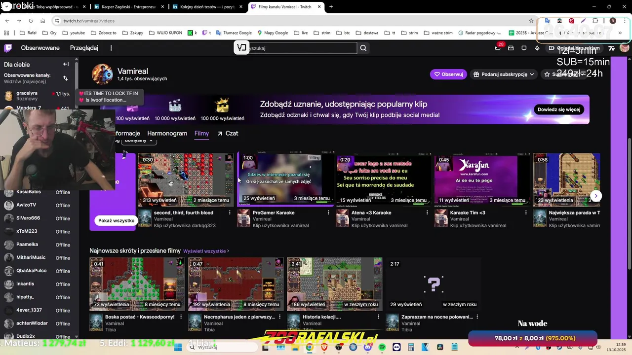Play the 'Historia kolacji....' video thumbnail
The height and width of the screenshot is (355, 632).
coord(335,284)
